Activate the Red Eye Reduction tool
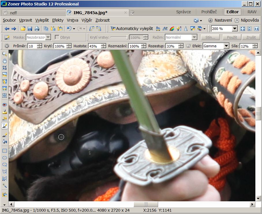Image resolution: width=262 pixels, height=214 pixels. click(x=5, y=105)
